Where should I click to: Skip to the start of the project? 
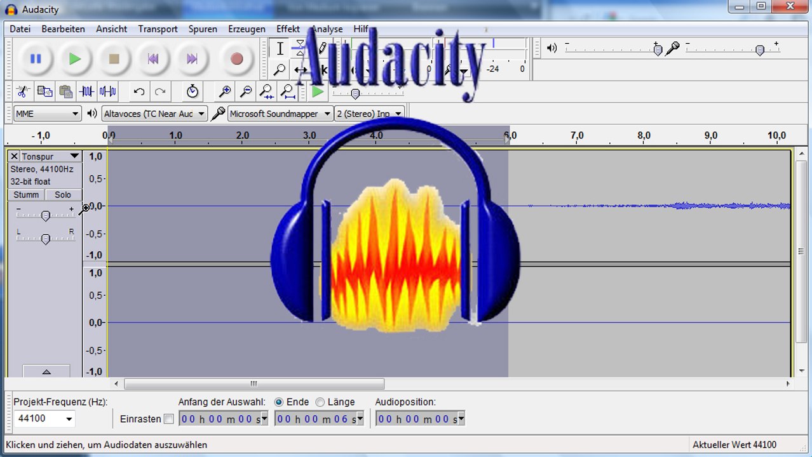pyautogui.click(x=153, y=59)
